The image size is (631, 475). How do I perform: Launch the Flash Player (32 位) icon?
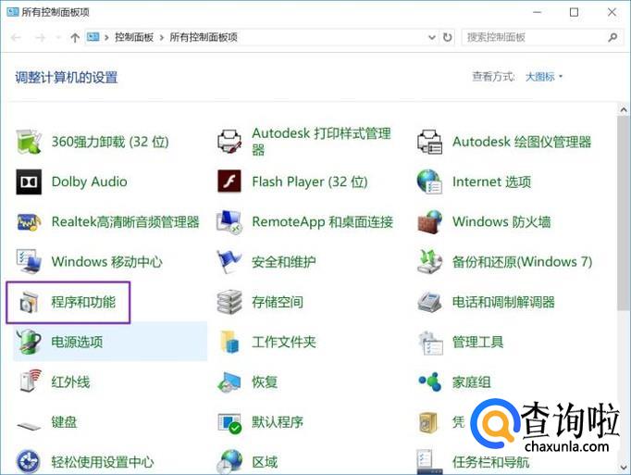click(x=229, y=181)
